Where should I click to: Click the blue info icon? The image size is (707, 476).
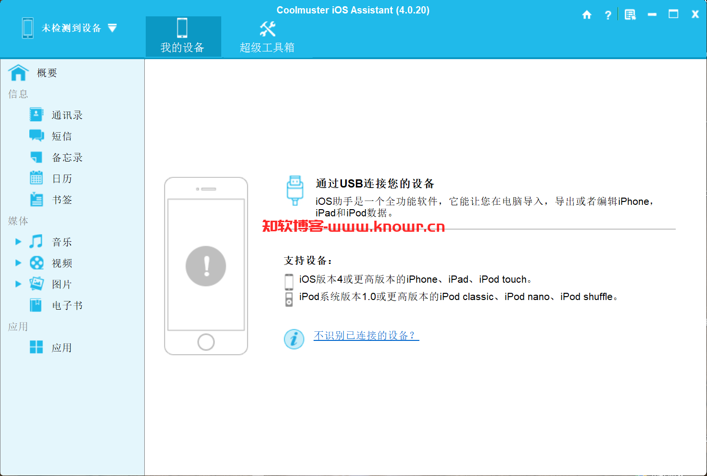tap(294, 339)
